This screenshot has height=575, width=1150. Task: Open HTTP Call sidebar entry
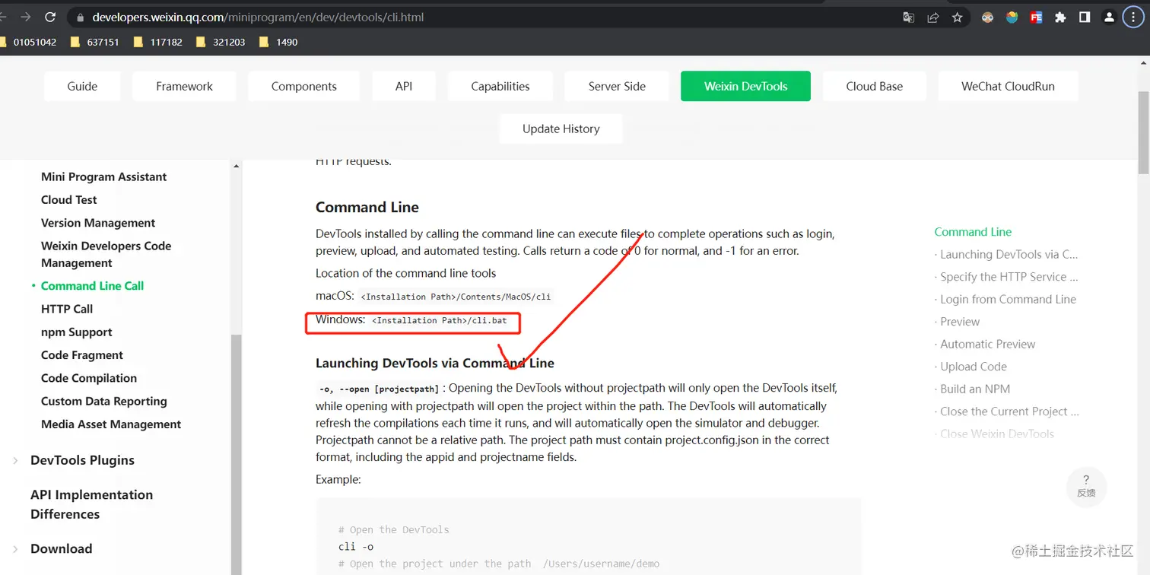pyautogui.click(x=67, y=309)
